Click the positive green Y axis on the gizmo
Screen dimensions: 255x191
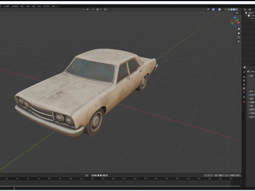pos(237,20)
